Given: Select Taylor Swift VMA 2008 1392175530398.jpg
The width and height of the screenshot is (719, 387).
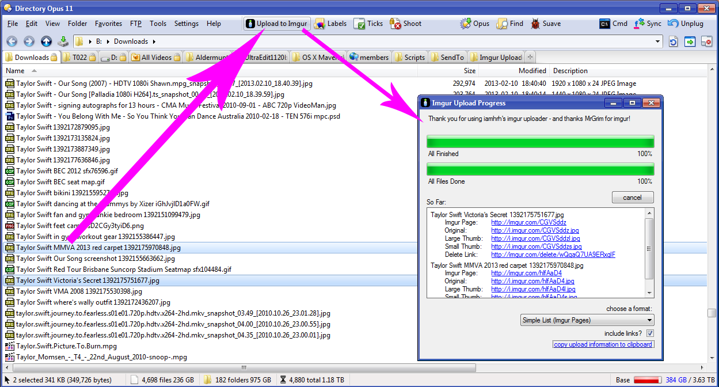Looking at the screenshot, I should [x=79, y=291].
